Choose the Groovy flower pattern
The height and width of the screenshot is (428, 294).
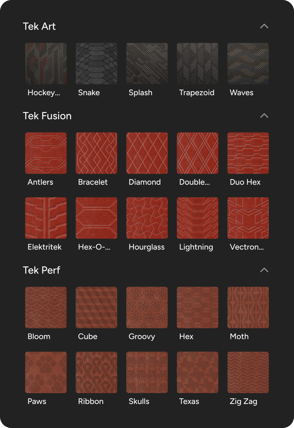pyautogui.click(x=147, y=308)
